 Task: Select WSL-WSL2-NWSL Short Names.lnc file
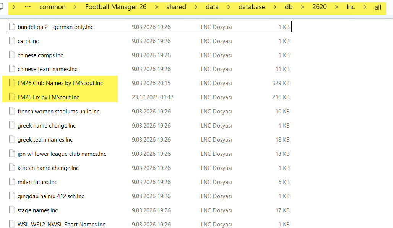(x=61, y=225)
